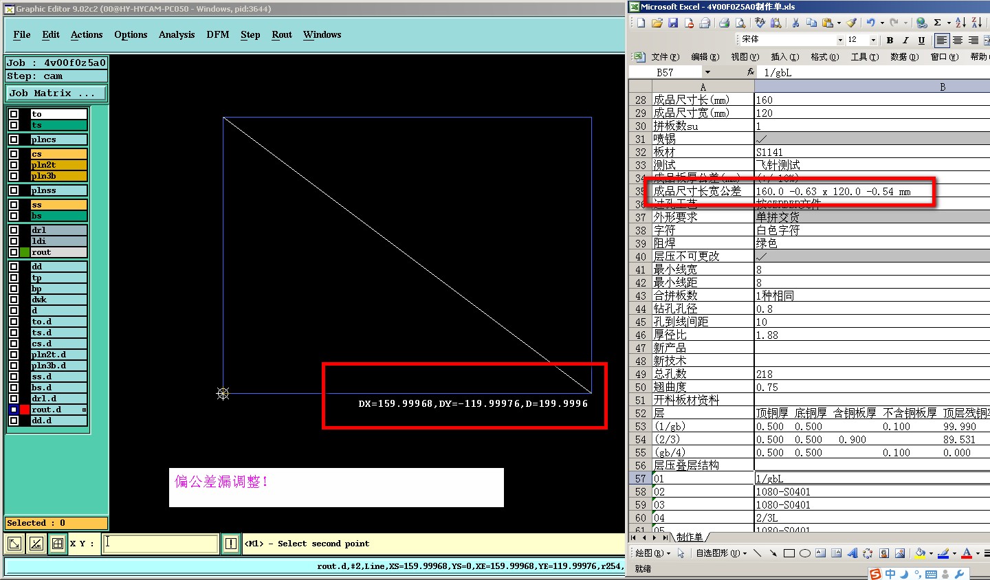Click the exclamation button next to XY field
Screen dimensions: 990x580
coord(231,544)
